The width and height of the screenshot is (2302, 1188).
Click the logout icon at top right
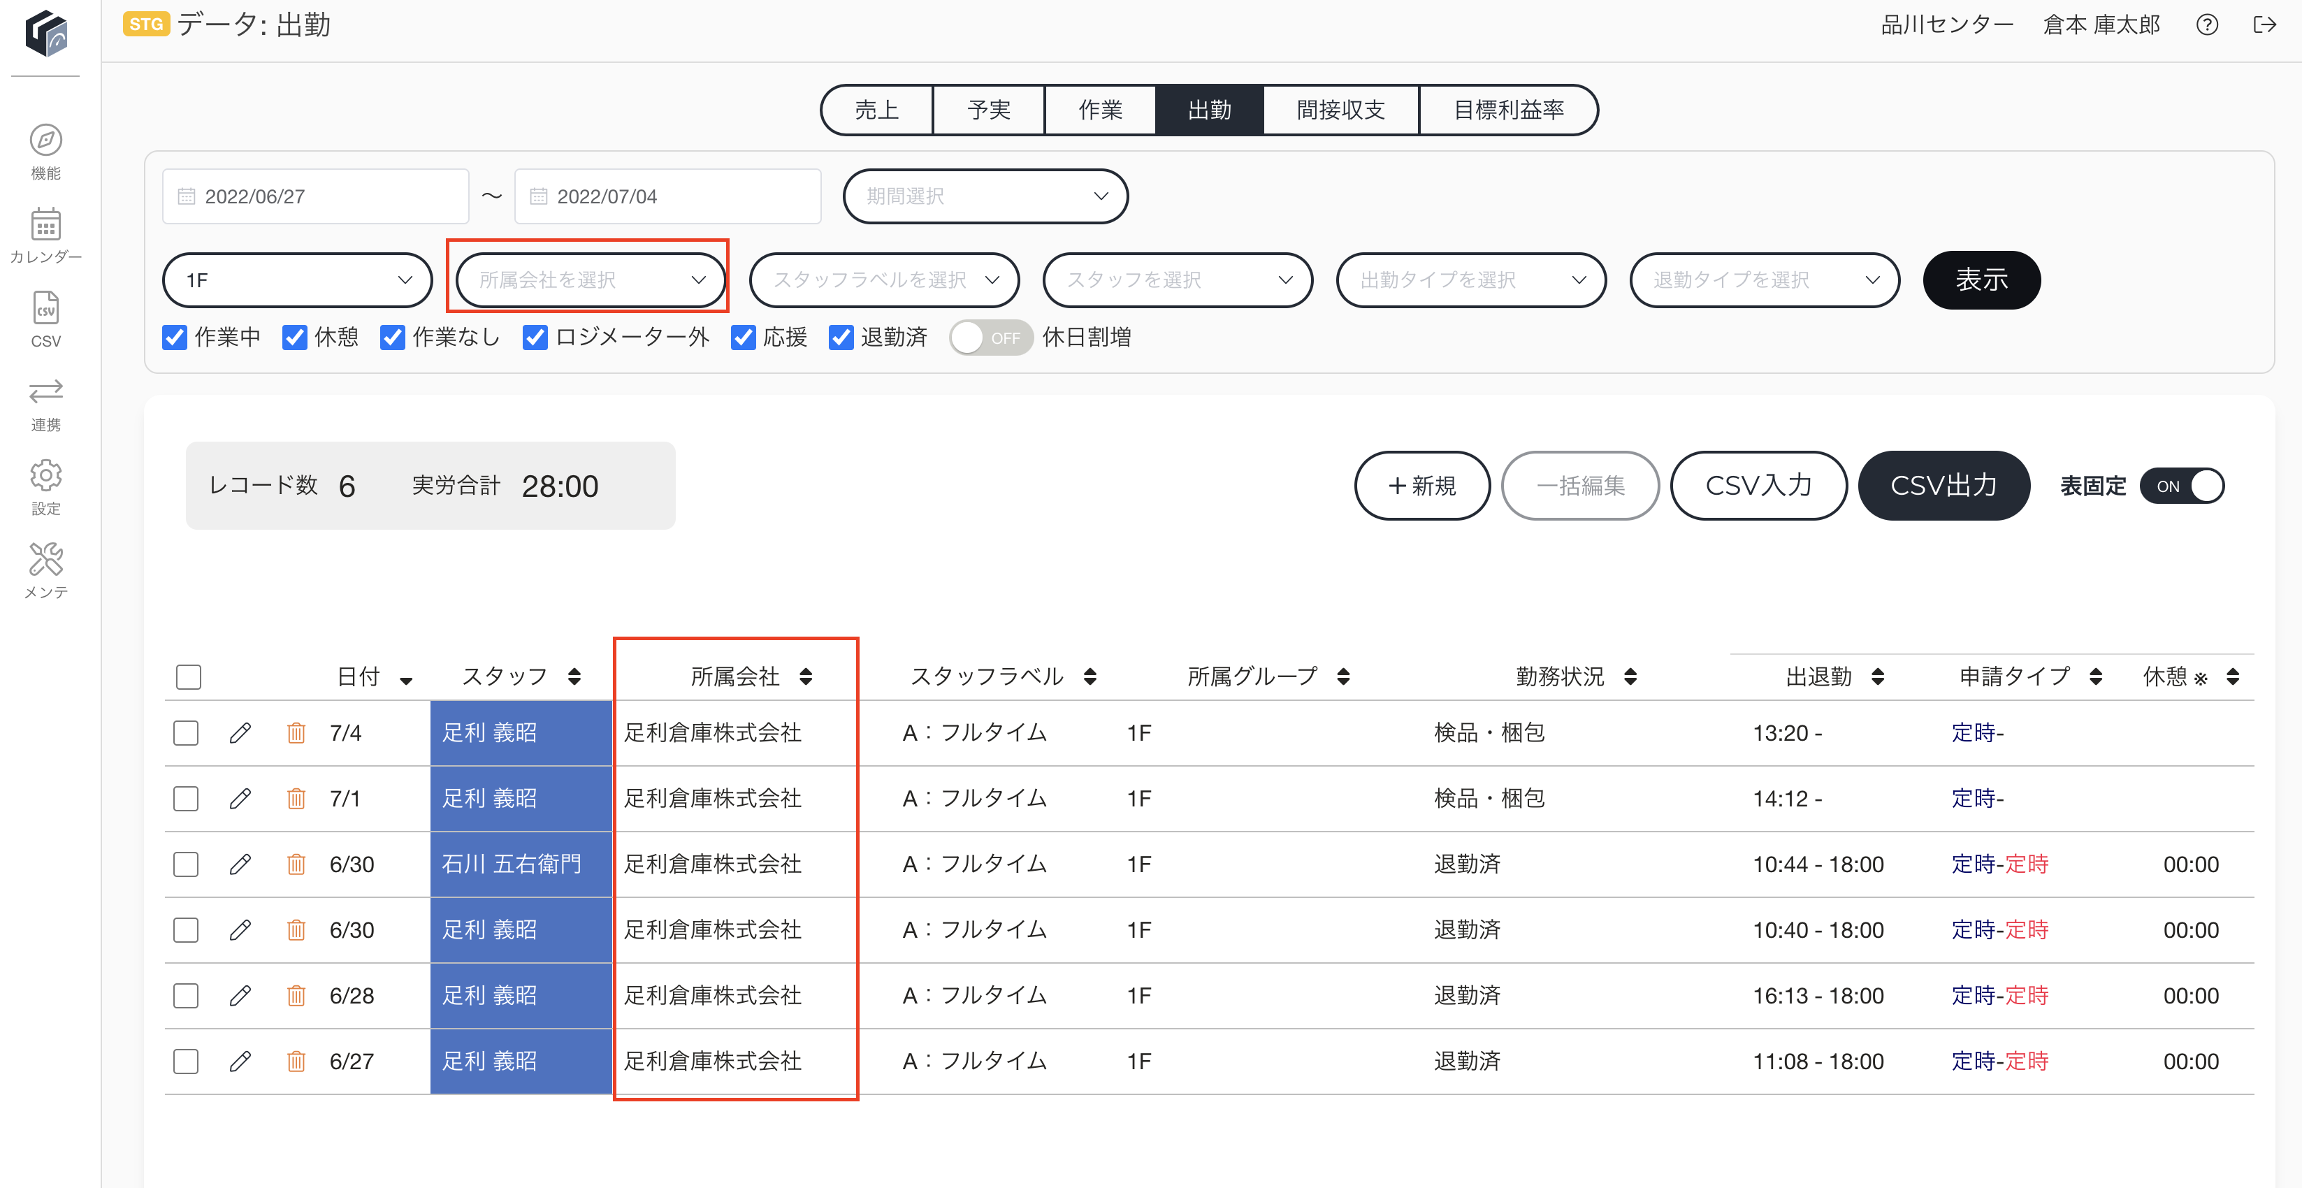2264,25
